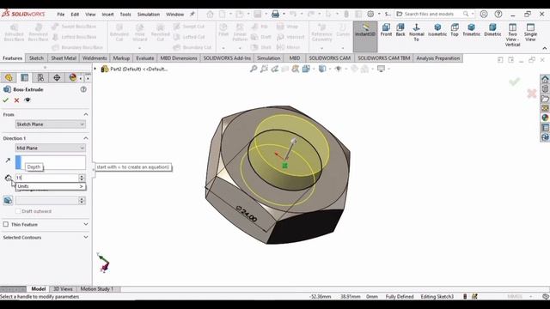Enable Thin Feature checkbox

[x=6, y=224]
